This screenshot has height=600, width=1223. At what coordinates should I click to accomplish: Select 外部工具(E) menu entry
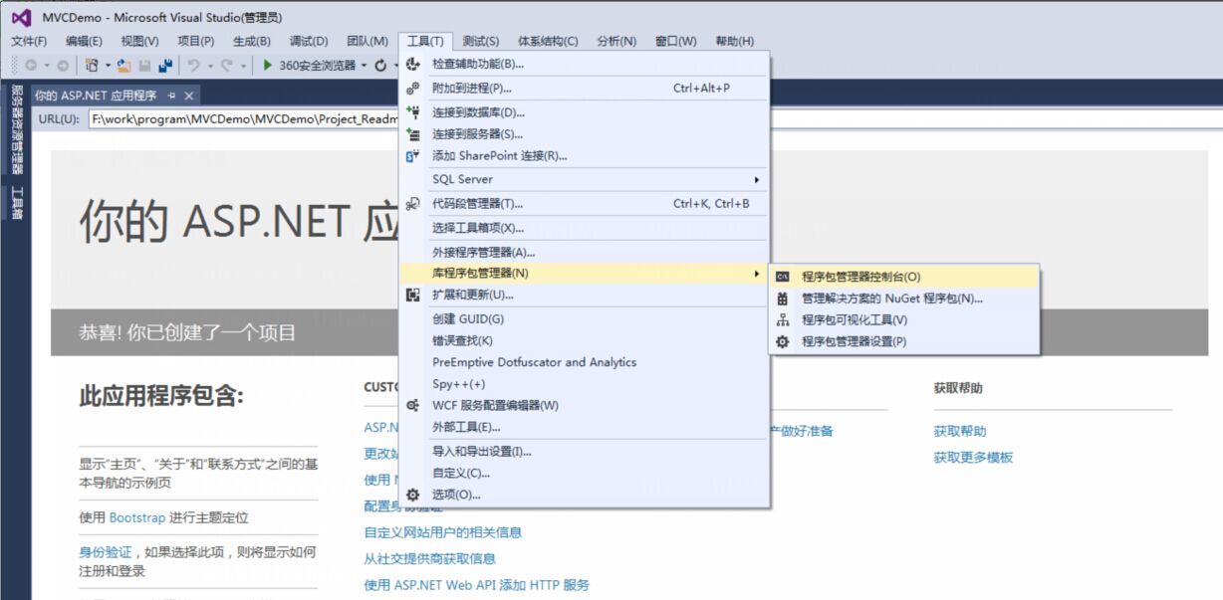pos(585,427)
